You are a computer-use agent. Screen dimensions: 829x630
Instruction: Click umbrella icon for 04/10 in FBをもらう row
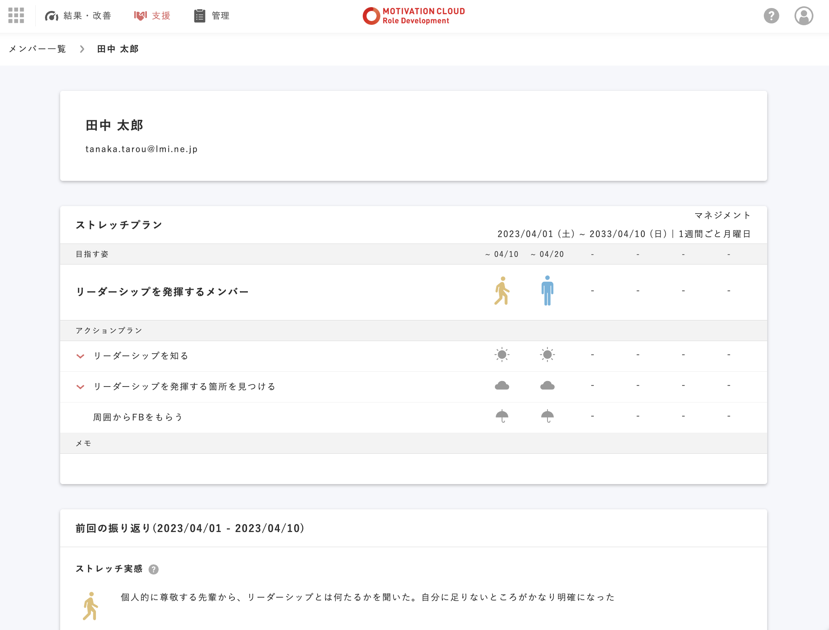pos(502,416)
